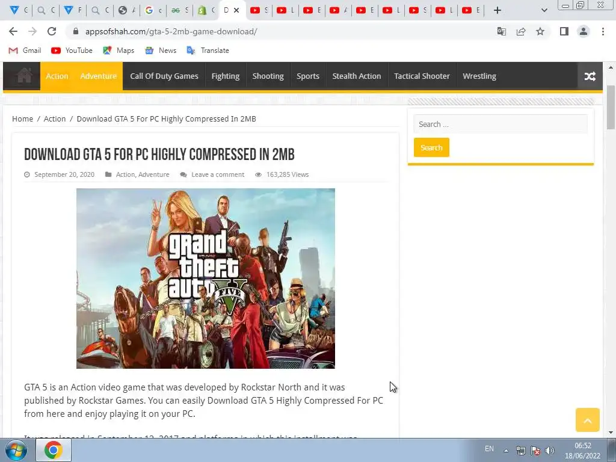616x462 pixels.
Task: Open the Action post category link
Action: pos(125,174)
